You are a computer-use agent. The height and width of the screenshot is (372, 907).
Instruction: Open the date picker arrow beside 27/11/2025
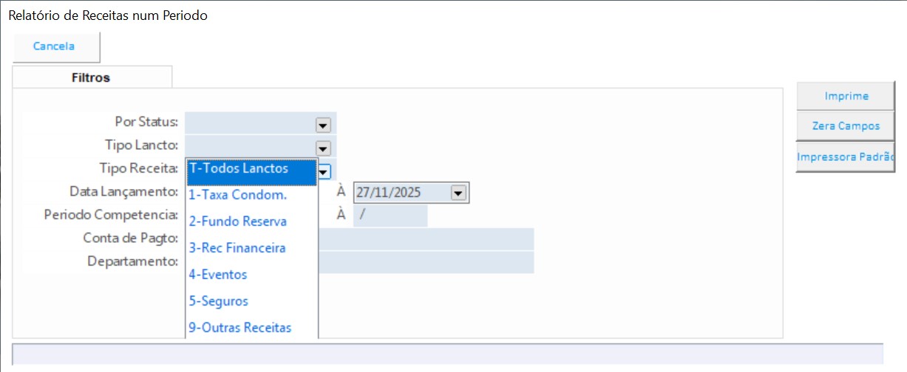pyautogui.click(x=458, y=193)
